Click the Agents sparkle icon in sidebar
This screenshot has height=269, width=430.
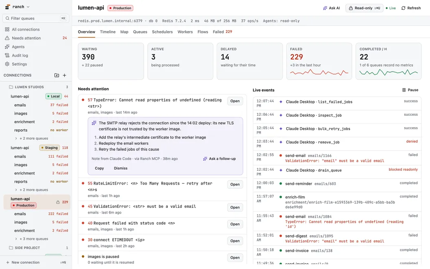pos(7,46)
